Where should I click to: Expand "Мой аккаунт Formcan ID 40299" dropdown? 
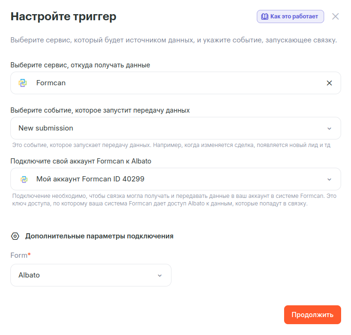[174, 180]
